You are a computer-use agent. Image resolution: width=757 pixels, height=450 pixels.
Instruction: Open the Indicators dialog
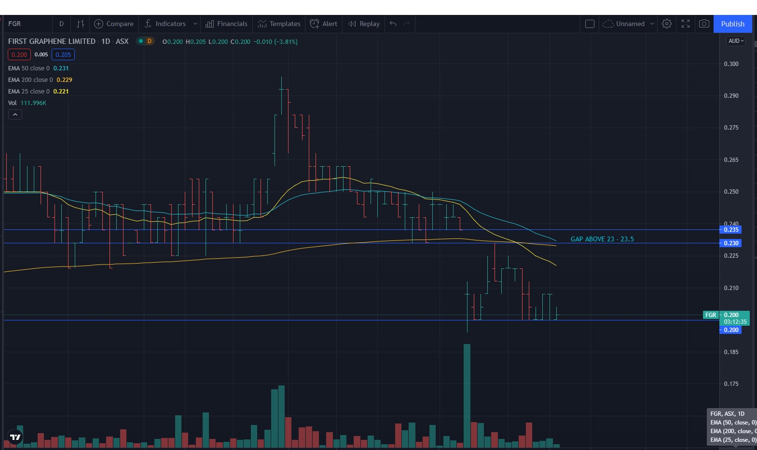(x=165, y=24)
